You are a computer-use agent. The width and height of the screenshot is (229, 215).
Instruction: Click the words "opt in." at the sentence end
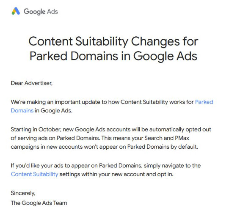pos(165,174)
